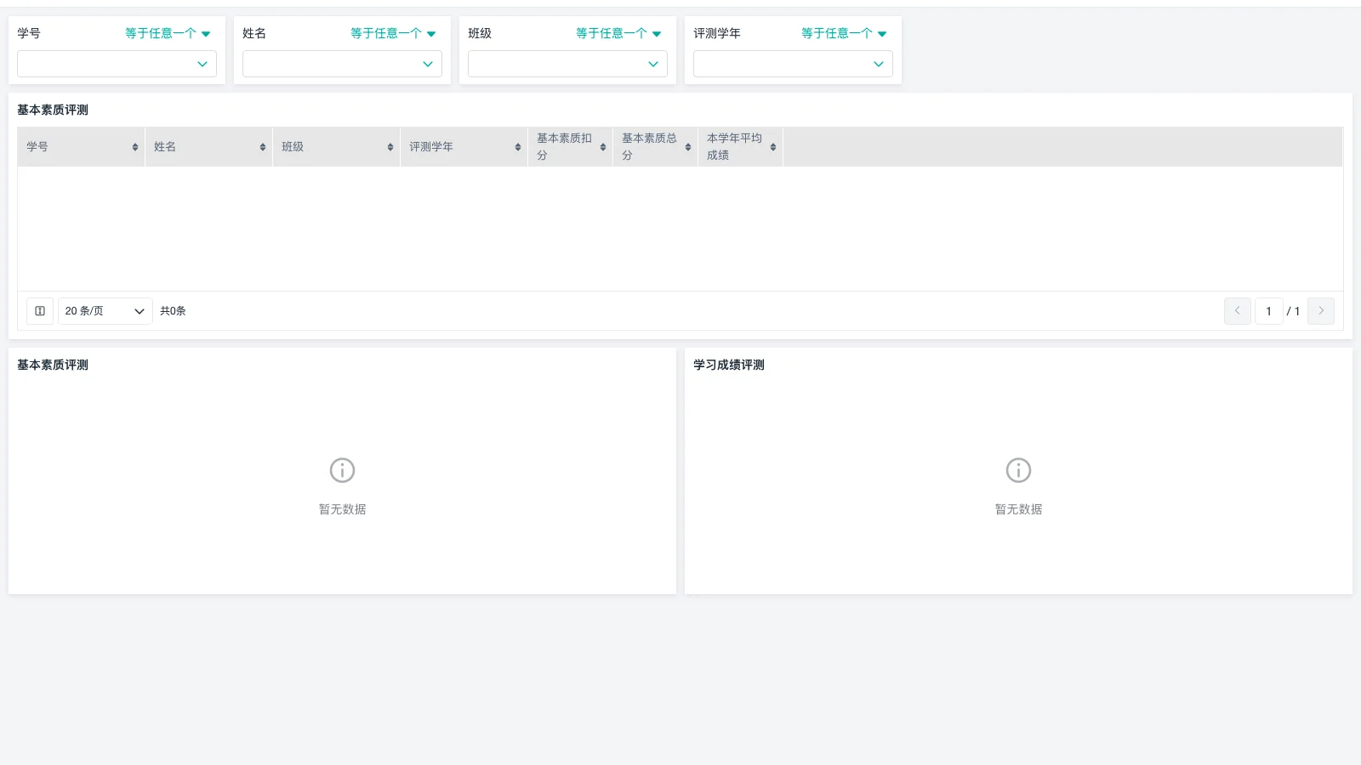
Task: Open the 学号 filter value dropdown
Action: tap(117, 64)
